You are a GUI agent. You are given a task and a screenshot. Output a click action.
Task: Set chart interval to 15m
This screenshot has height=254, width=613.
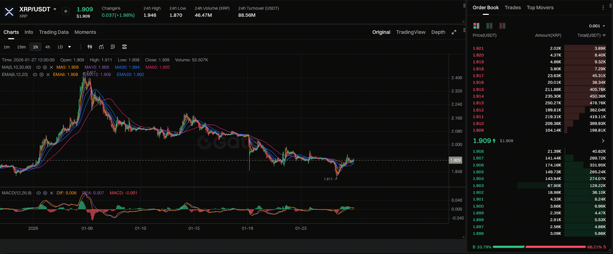21,47
